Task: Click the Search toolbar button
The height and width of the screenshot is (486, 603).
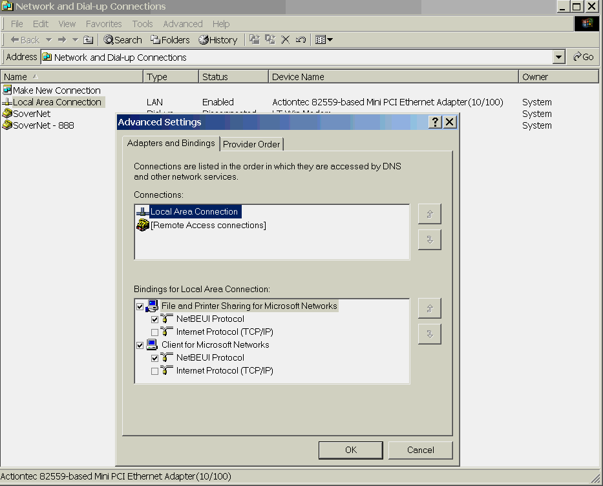Action: 123,40
